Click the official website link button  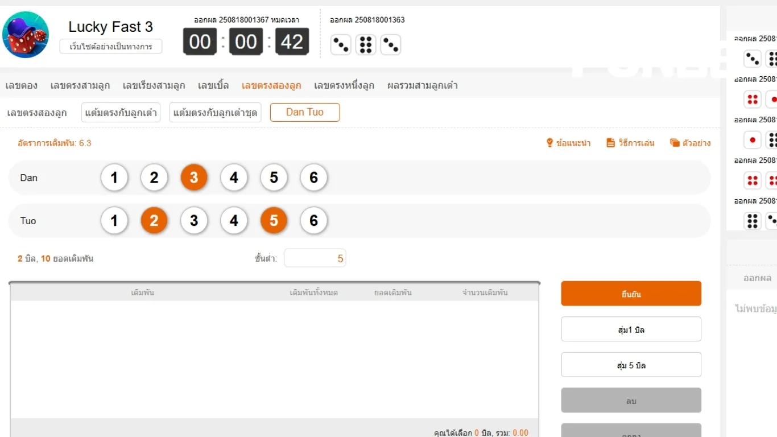pyautogui.click(x=111, y=47)
